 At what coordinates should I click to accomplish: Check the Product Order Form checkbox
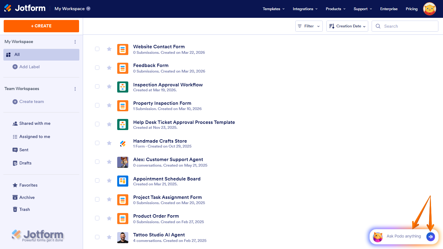click(x=97, y=218)
